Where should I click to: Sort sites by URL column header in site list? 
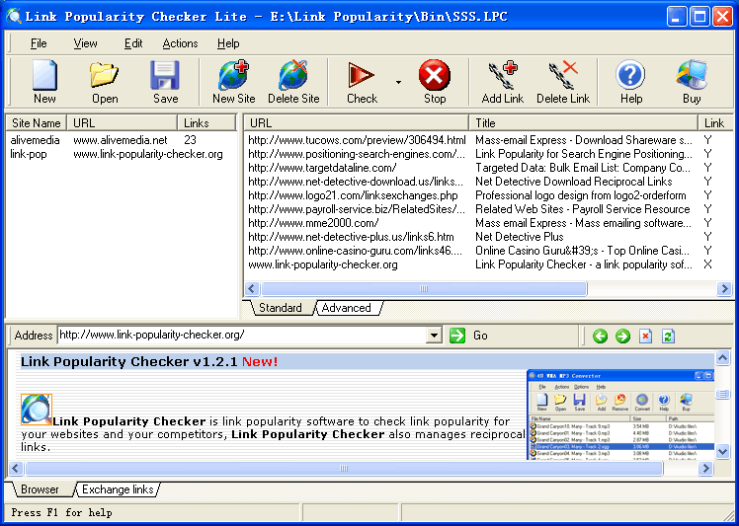123,123
